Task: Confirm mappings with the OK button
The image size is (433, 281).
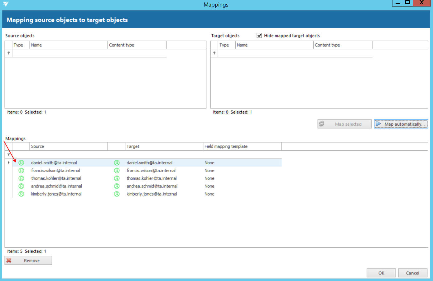Action: point(381,273)
